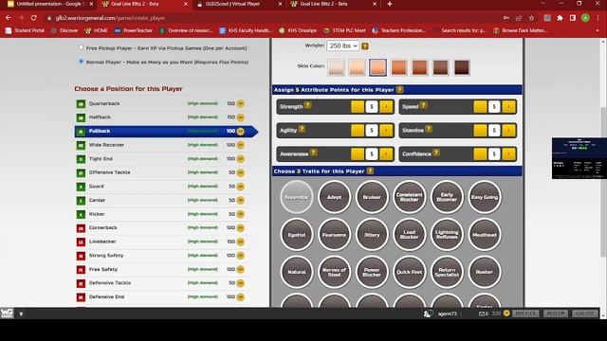Screen dimensions: 607x341
Task: Select Strong Safety position
Action: (162, 256)
